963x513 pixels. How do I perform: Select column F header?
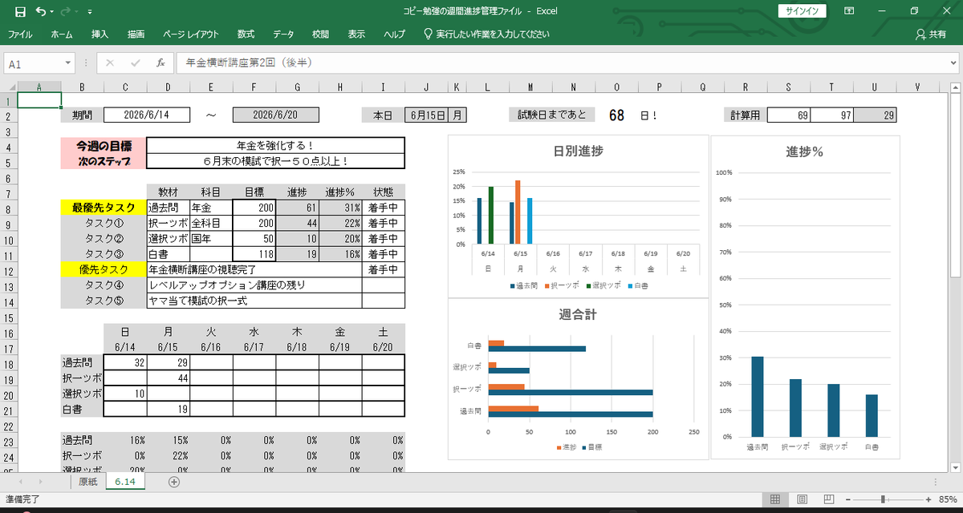(254, 87)
